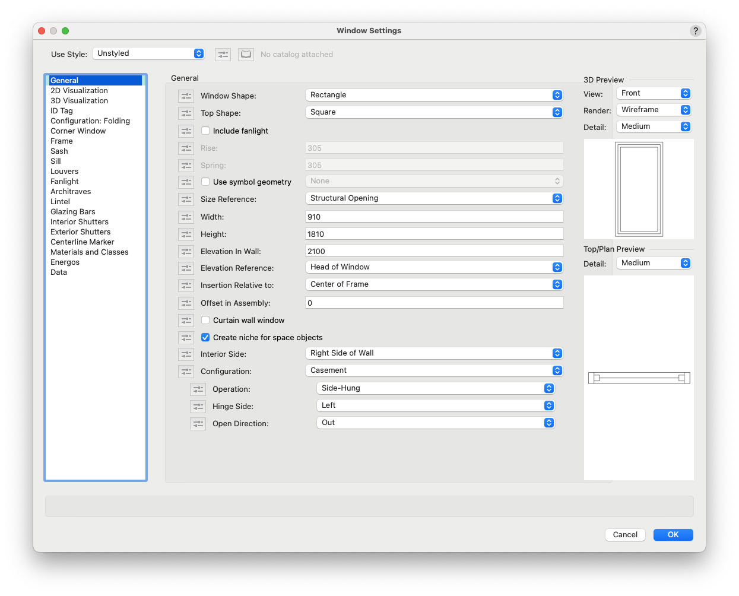Screen dimensions: 739x596
Task: Click the style toggle icon beside Height
Action: click(186, 234)
